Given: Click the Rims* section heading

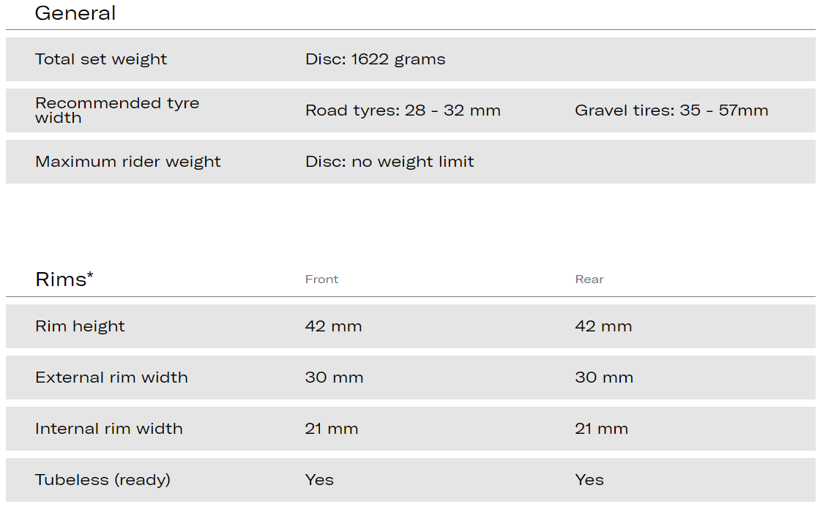Looking at the screenshot, I should click(x=64, y=279).
